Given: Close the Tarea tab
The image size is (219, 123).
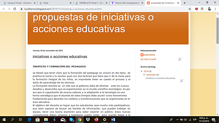Looking at the screenshot, I should (71, 3).
